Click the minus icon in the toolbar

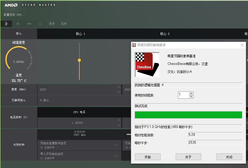point(29,24)
